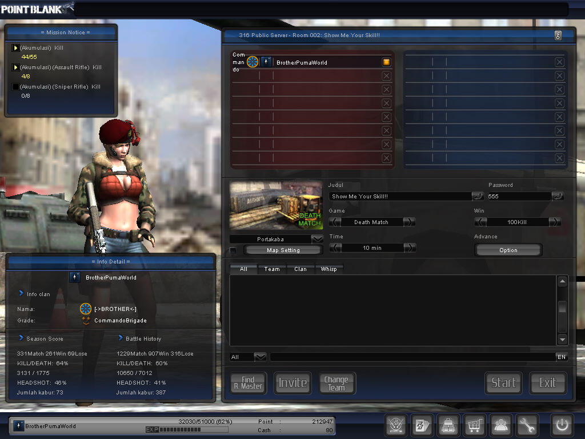
Task: Switch to the Whisp chat tab
Action: tap(328, 269)
